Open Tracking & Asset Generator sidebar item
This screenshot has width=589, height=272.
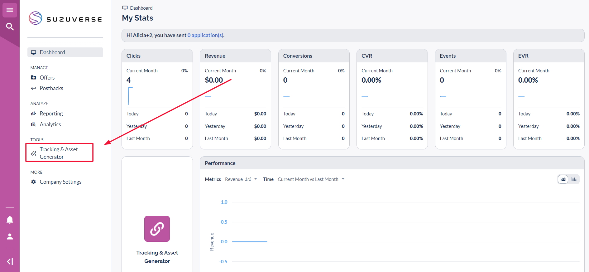coord(59,153)
